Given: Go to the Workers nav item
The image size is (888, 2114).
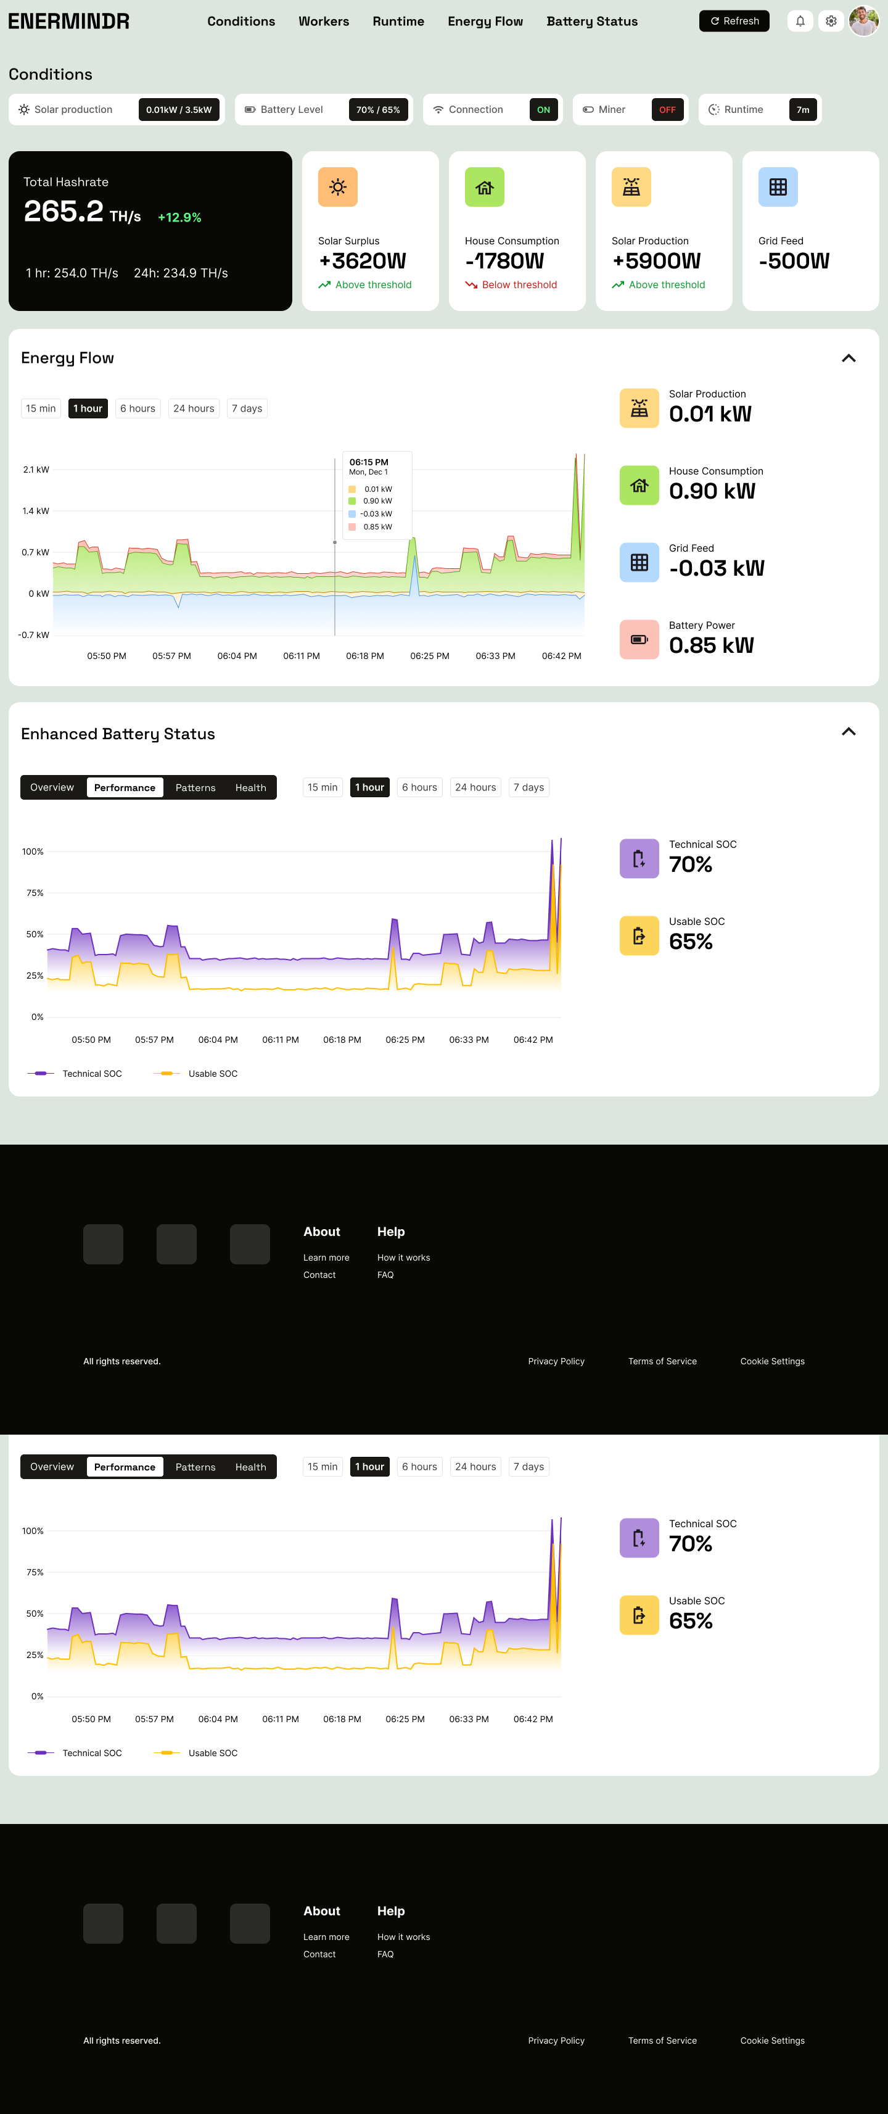Looking at the screenshot, I should pyautogui.click(x=324, y=22).
